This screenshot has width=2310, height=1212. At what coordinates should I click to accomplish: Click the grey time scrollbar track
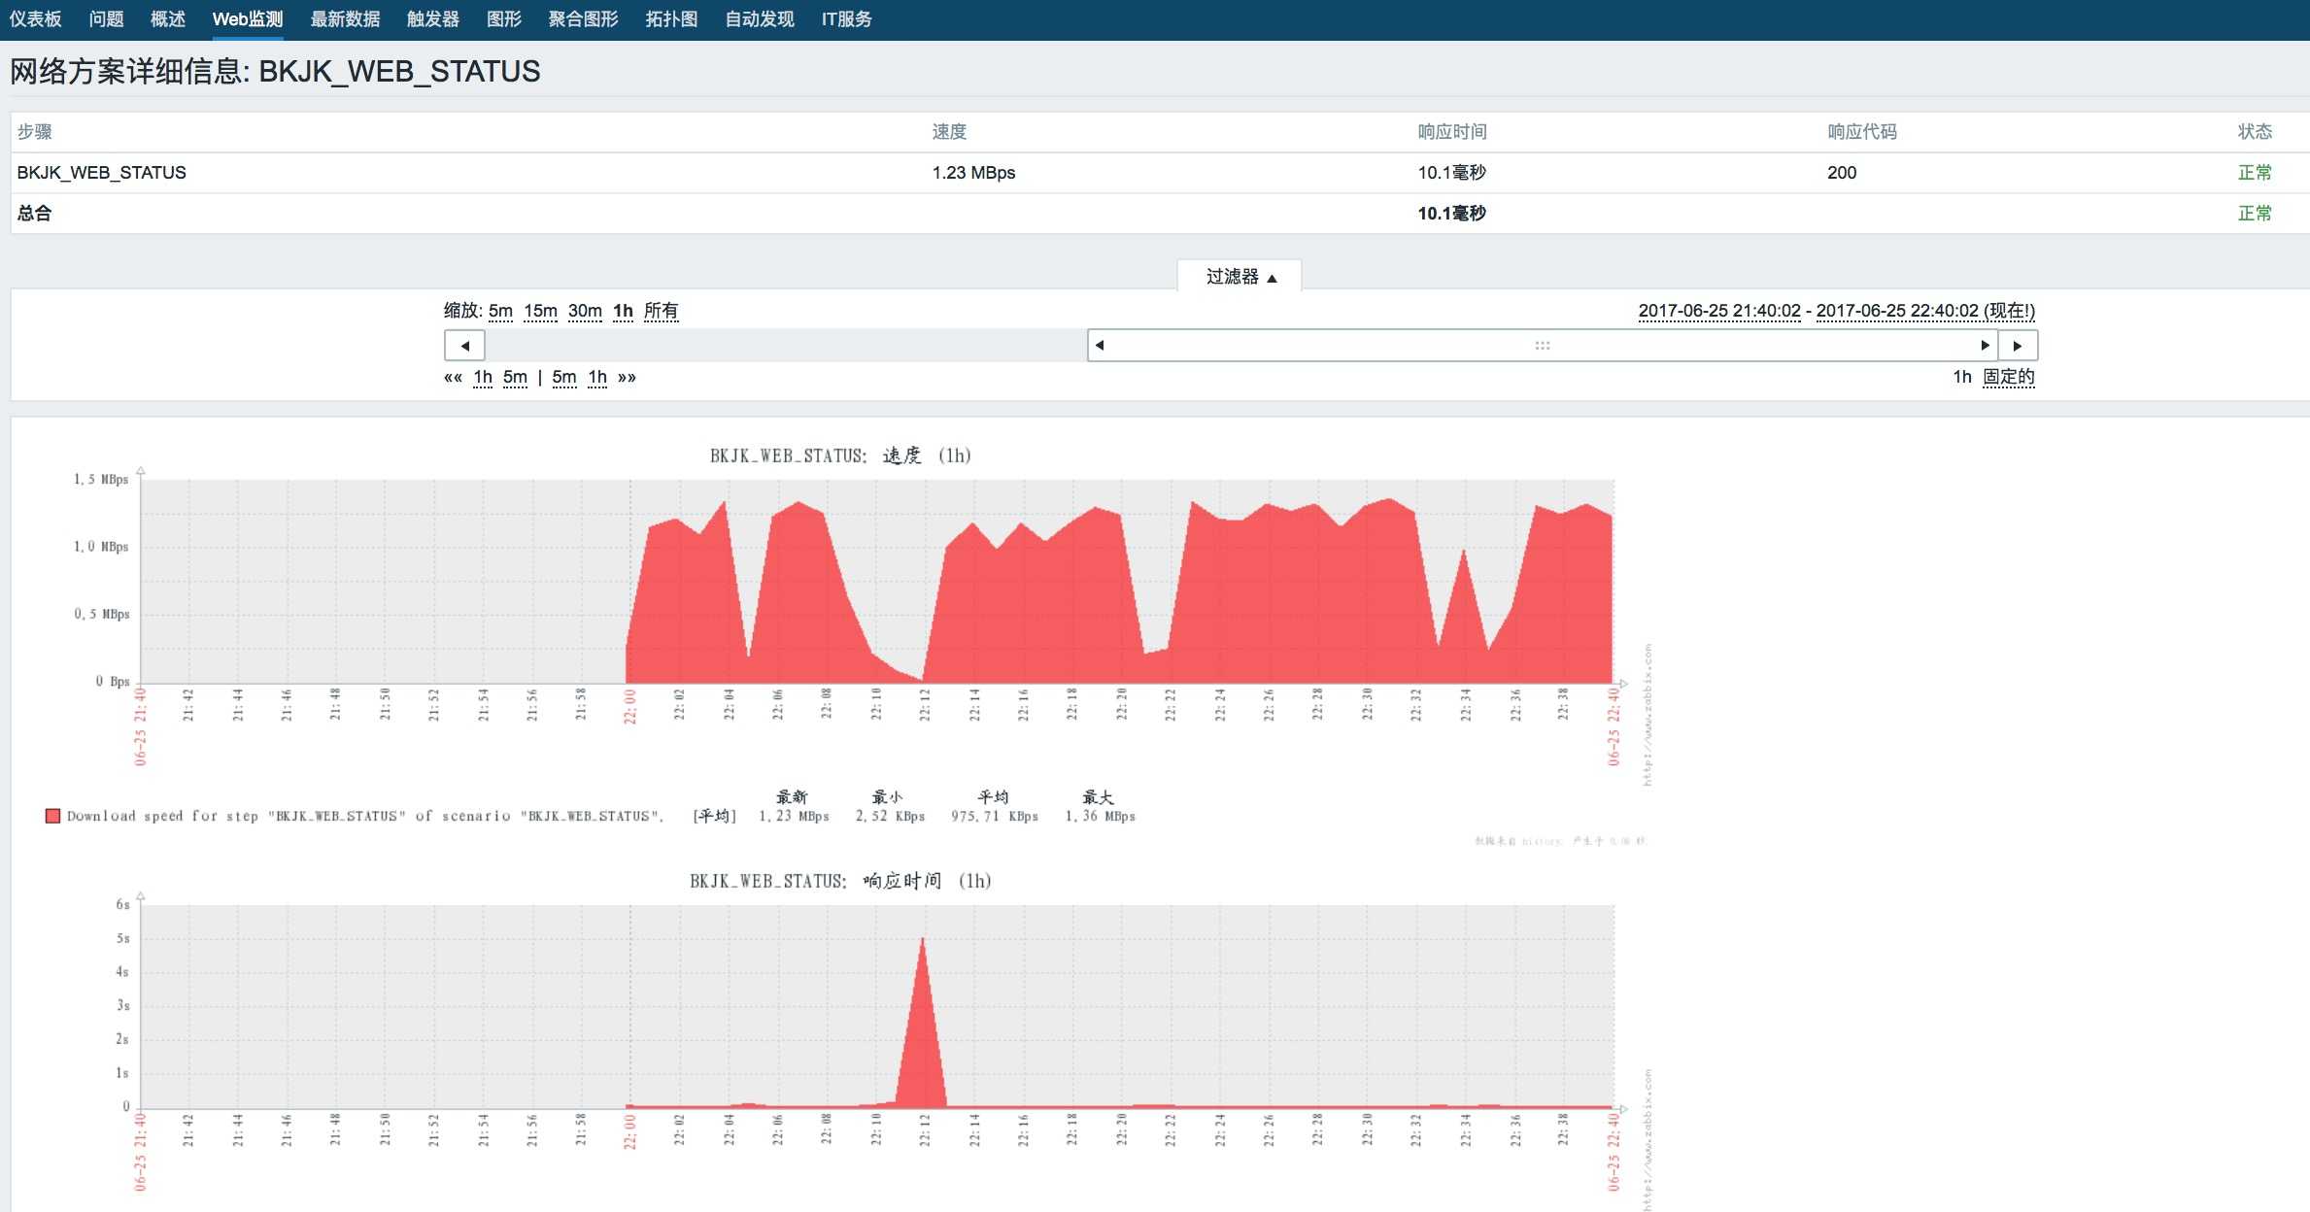point(785,346)
